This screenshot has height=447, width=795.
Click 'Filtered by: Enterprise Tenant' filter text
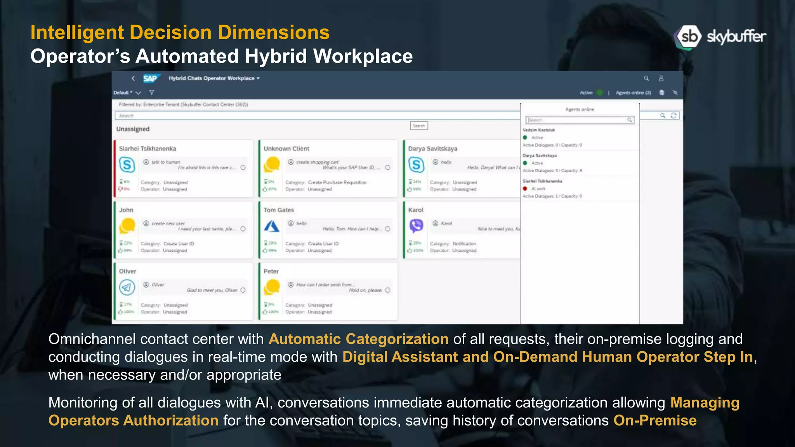coord(183,105)
